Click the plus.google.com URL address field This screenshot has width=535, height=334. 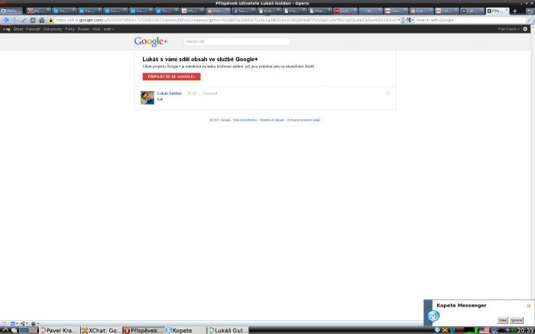click(225, 20)
